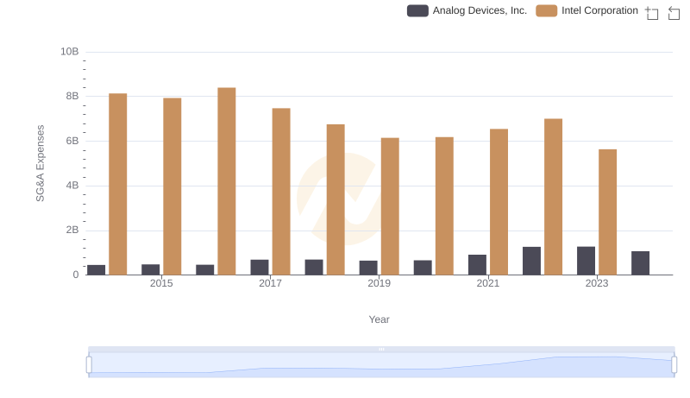Click Intel bar for 2018
This screenshot has height=398, width=690.
pyautogui.click(x=336, y=200)
